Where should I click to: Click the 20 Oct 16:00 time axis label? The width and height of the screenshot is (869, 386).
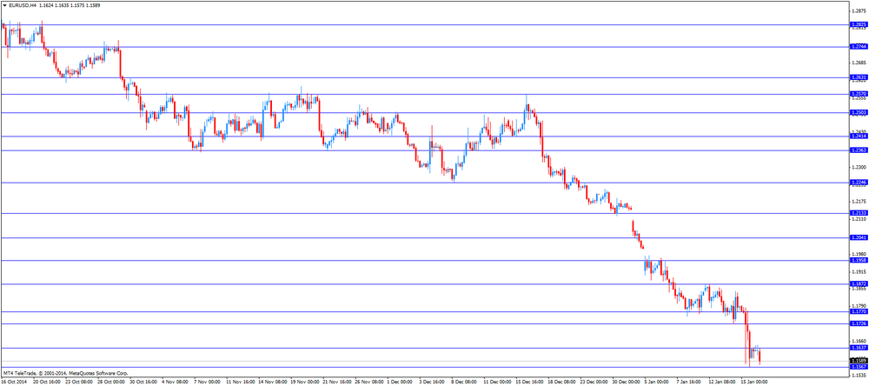click(47, 383)
